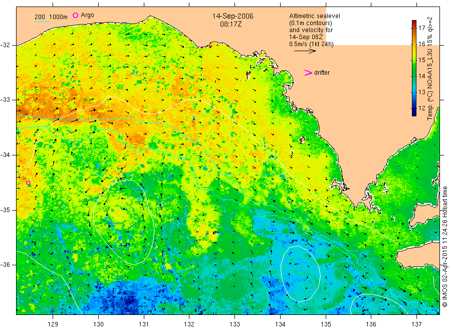
Task: Click the colorbar value '16'
Action: pyautogui.click(x=421, y=44)
